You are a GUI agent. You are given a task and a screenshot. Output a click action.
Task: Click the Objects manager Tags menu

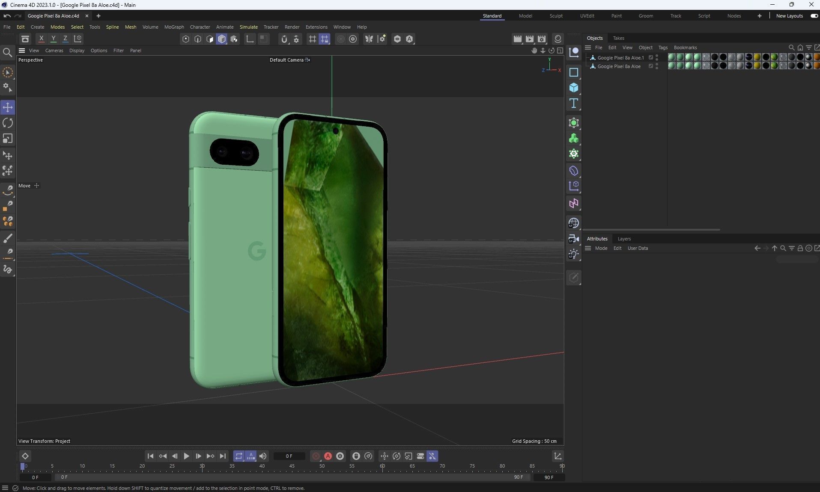tap(663, 47)
